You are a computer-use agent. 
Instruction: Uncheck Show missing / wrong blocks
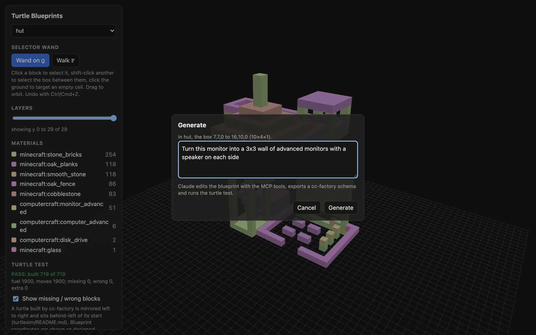pos(16,298)
